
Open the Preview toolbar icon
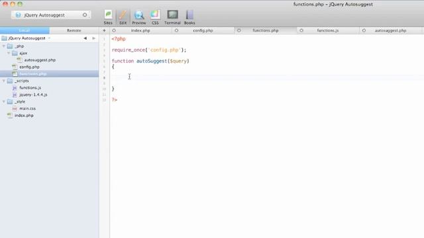coord(139,18)
